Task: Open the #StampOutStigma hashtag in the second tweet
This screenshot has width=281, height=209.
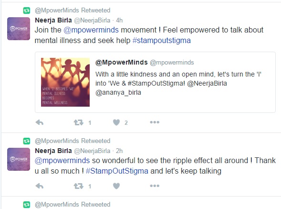Action: click(117, 171)
